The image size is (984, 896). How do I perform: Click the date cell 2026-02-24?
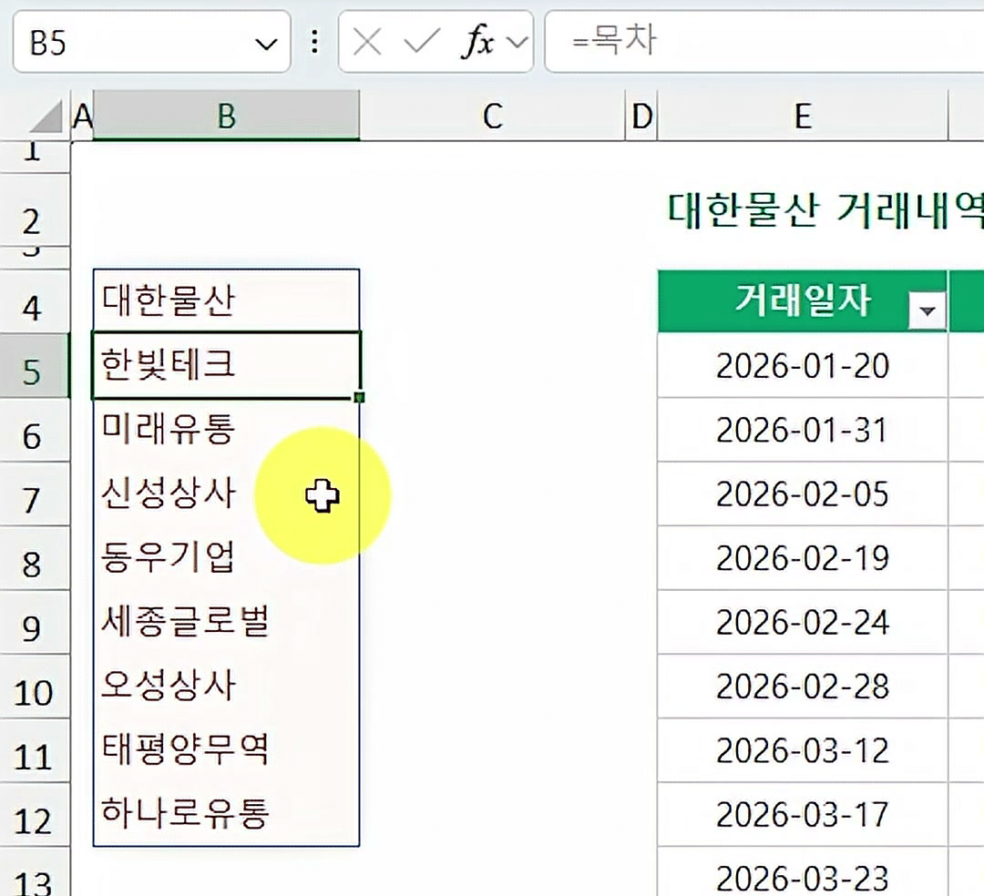[x=803, y=622]
